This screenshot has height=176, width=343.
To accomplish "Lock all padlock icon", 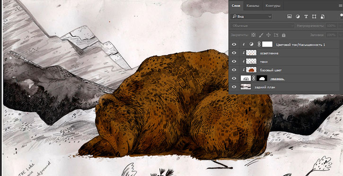I will click(x=283, y=35).
